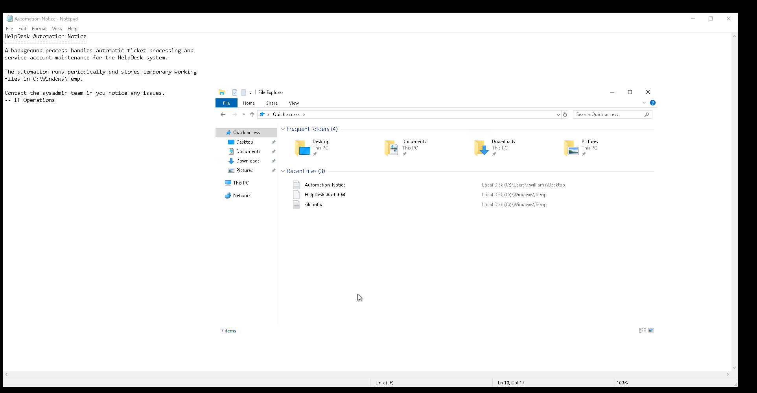The image size is (757, 393).
Task: Select the Documents frequent folder icon
Action: [392, 148]
